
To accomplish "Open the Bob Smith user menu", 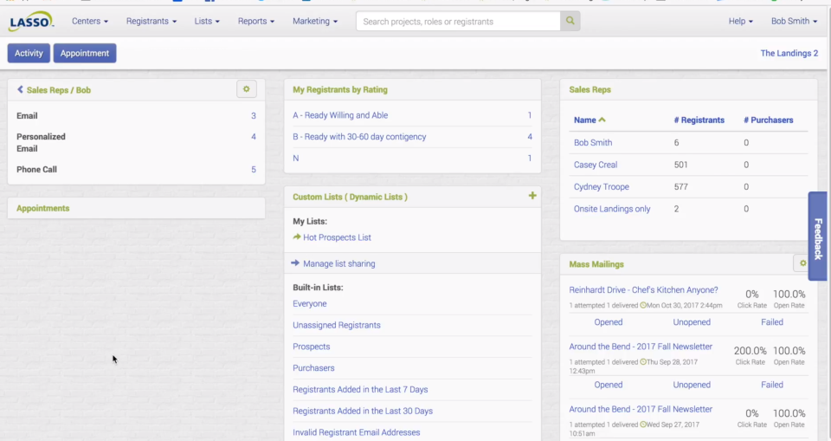I will 794,22.
